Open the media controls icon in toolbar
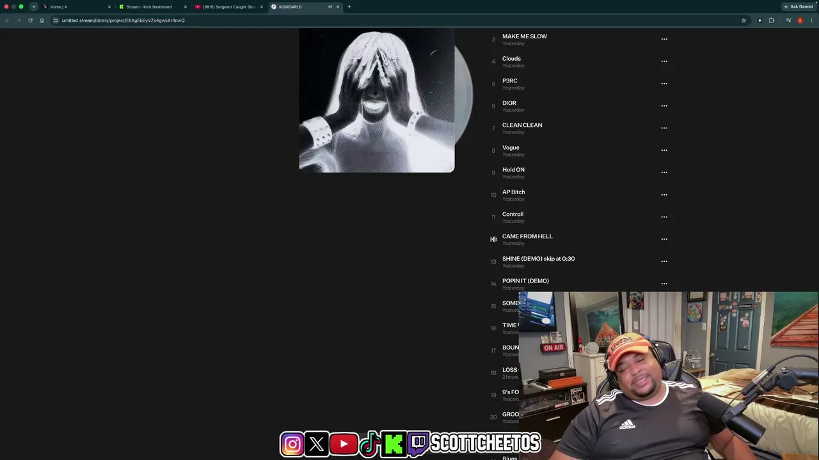Viewport: 819px width, 460px height. point(788,20)
